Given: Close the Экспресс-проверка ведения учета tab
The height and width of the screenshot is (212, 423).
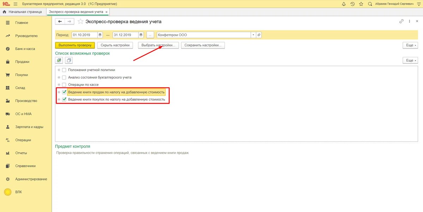Looking at the screenshot, I should pyautogui.click(x=106, y=12).
